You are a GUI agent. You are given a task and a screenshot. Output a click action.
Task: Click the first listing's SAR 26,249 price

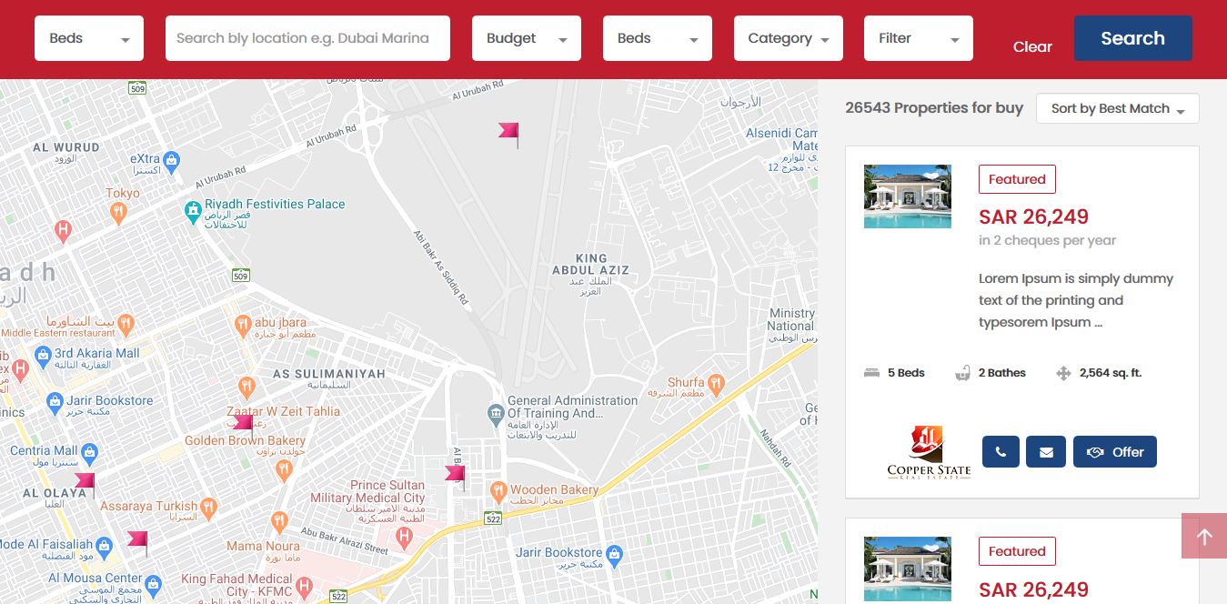coord(1033,216)
